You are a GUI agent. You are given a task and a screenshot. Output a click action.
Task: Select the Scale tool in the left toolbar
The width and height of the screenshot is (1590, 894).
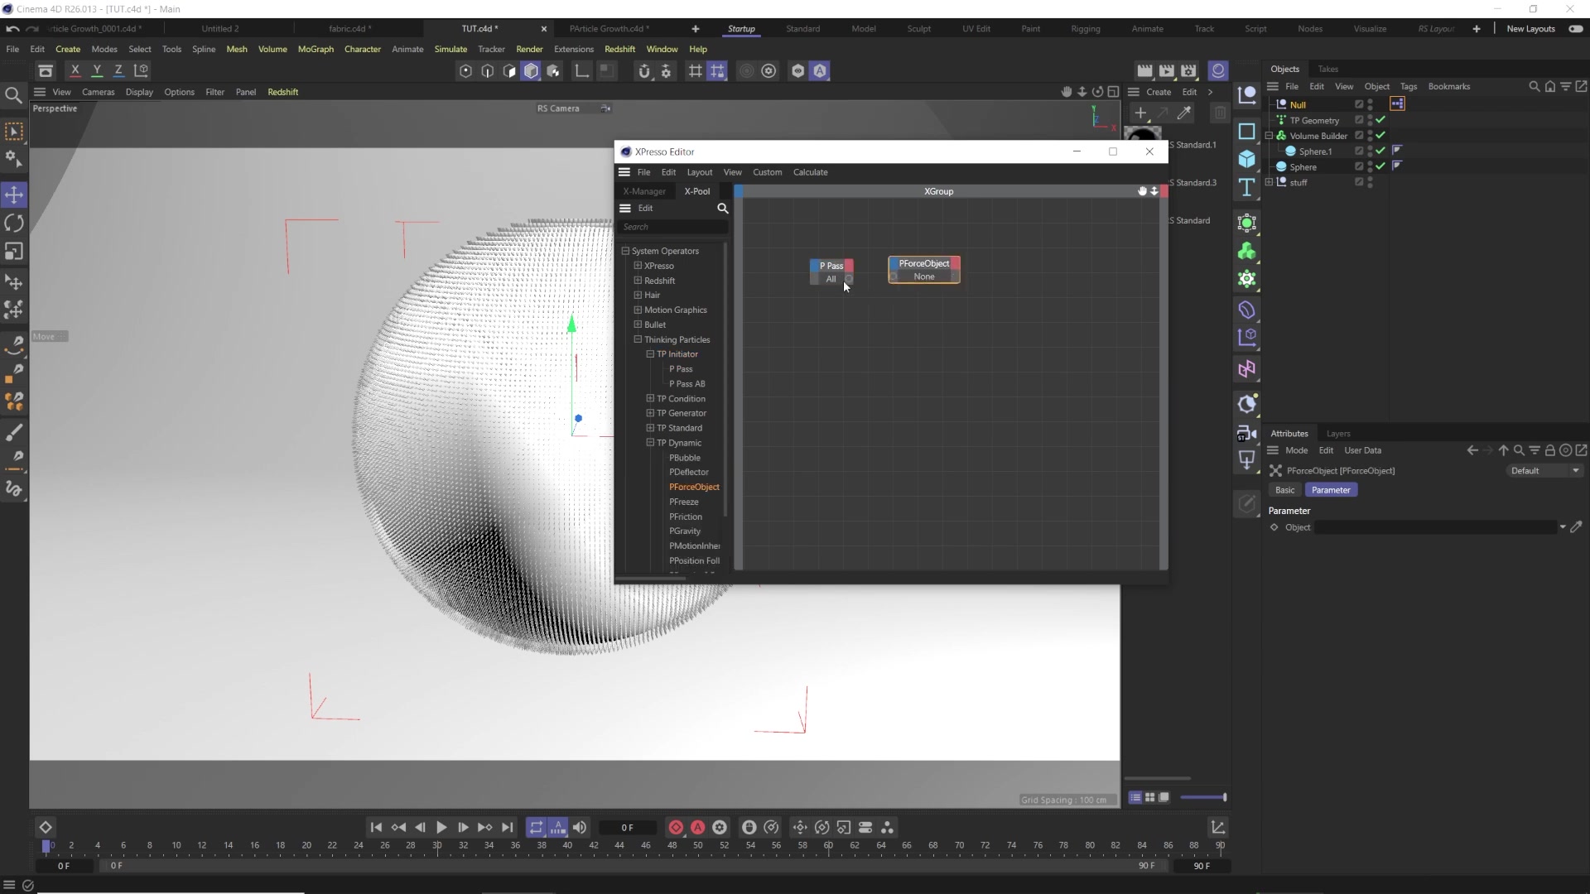point(14,252)
